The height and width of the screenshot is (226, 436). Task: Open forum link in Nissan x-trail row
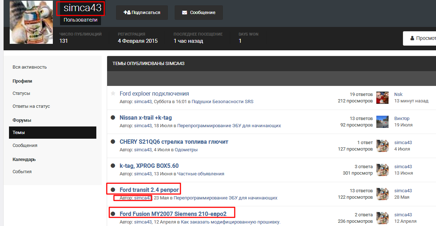click(229, 126)
